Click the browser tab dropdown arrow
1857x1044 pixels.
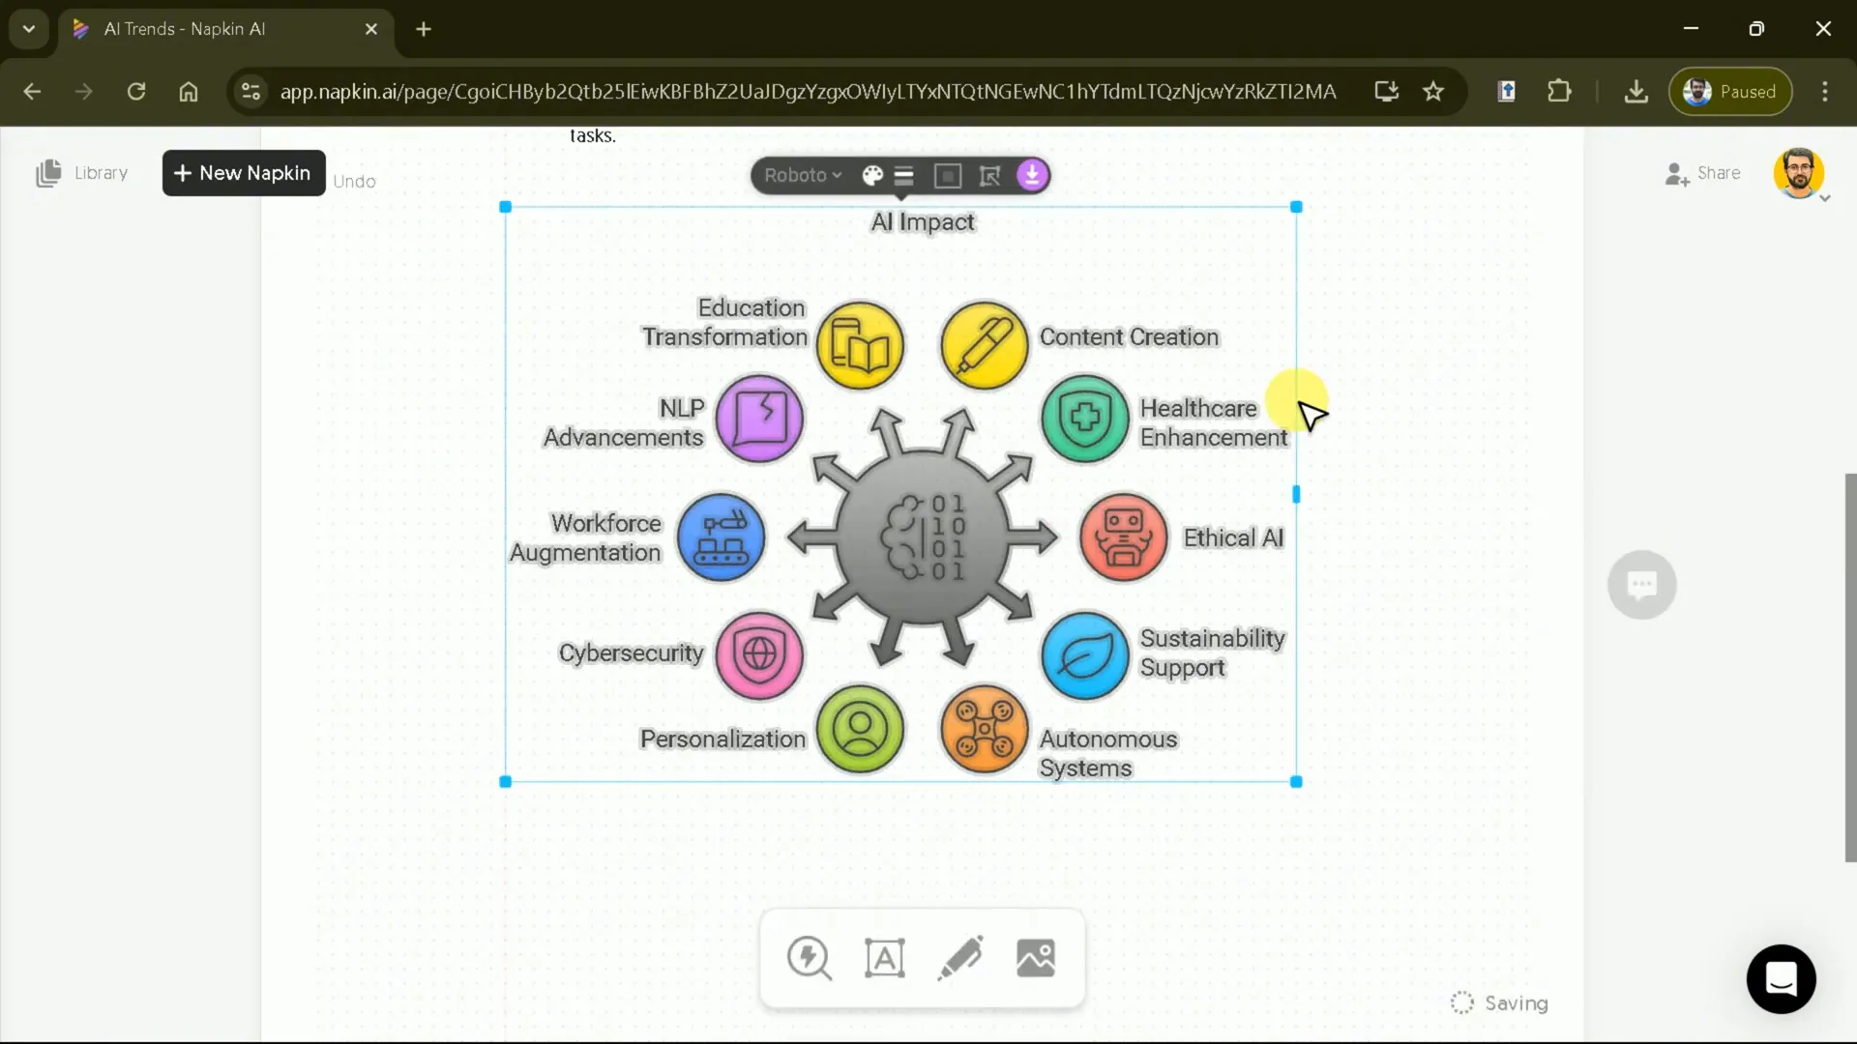coord(28,28)
